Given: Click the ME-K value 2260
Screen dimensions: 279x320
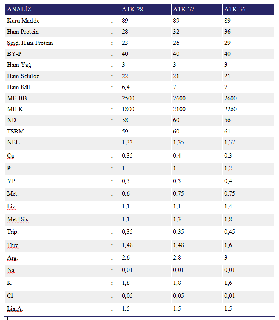Looking at the screenshot, I should (231, 109).
